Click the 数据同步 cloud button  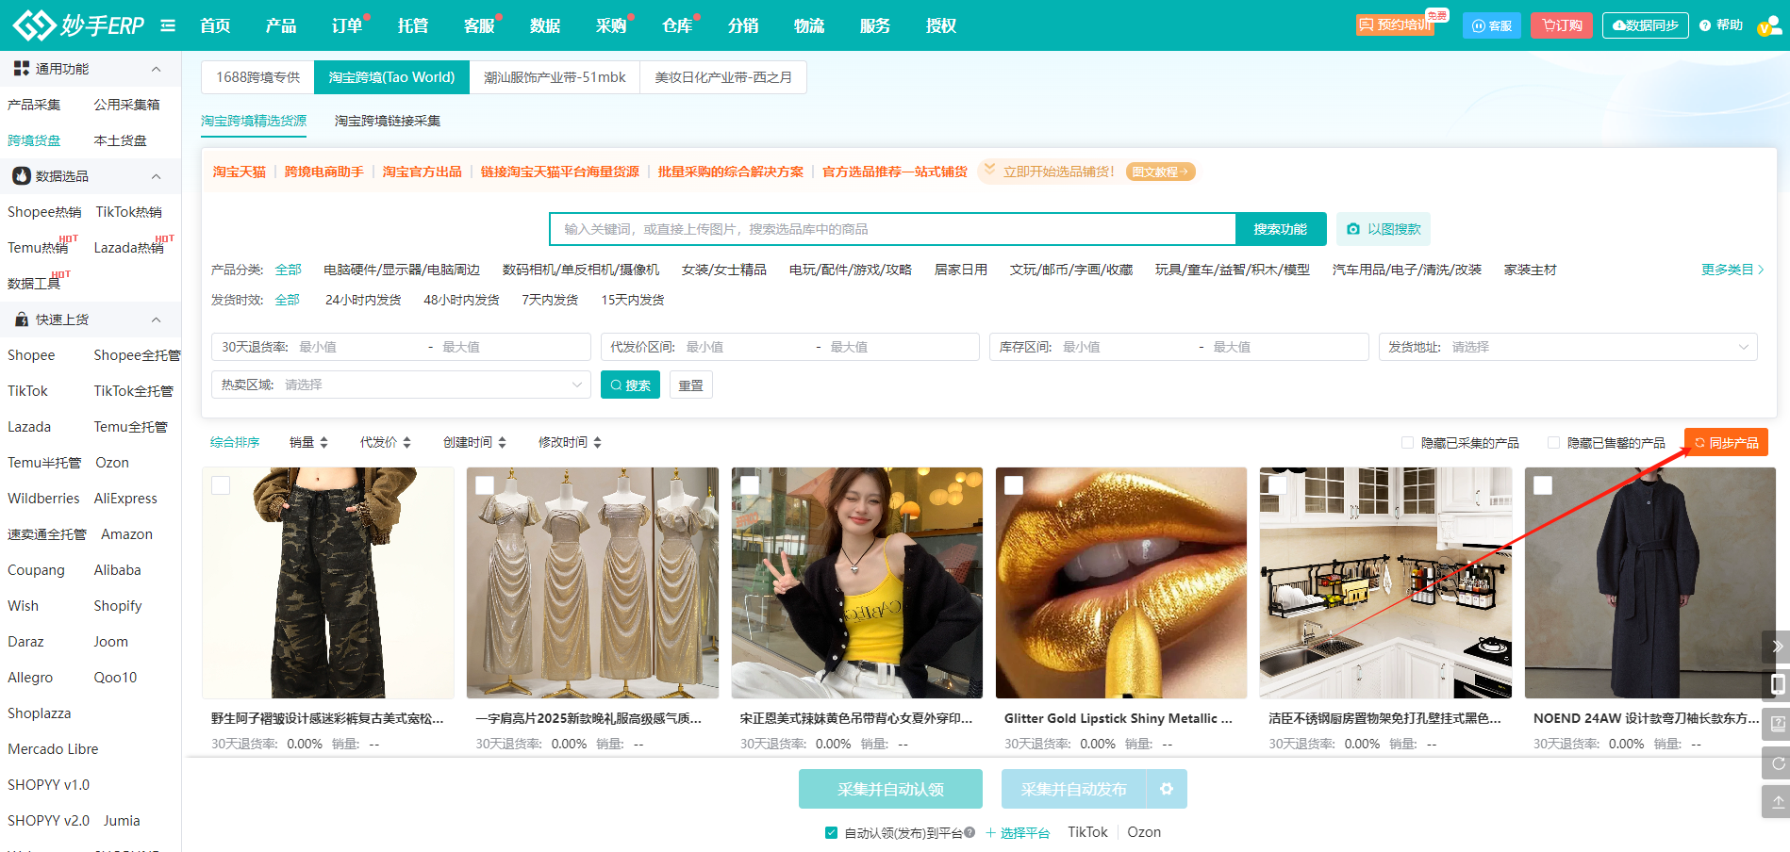tap(1646, 25)
